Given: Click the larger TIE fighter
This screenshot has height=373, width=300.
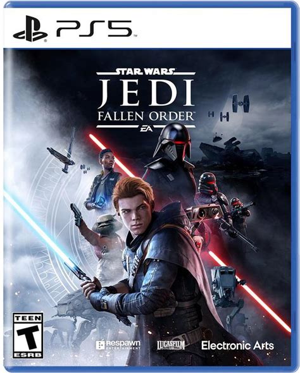Looking at the screenshot, I should [x=241, y=104].
